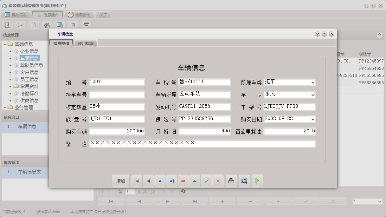Open print preview in the vehicle dialog

coord(244,180)
